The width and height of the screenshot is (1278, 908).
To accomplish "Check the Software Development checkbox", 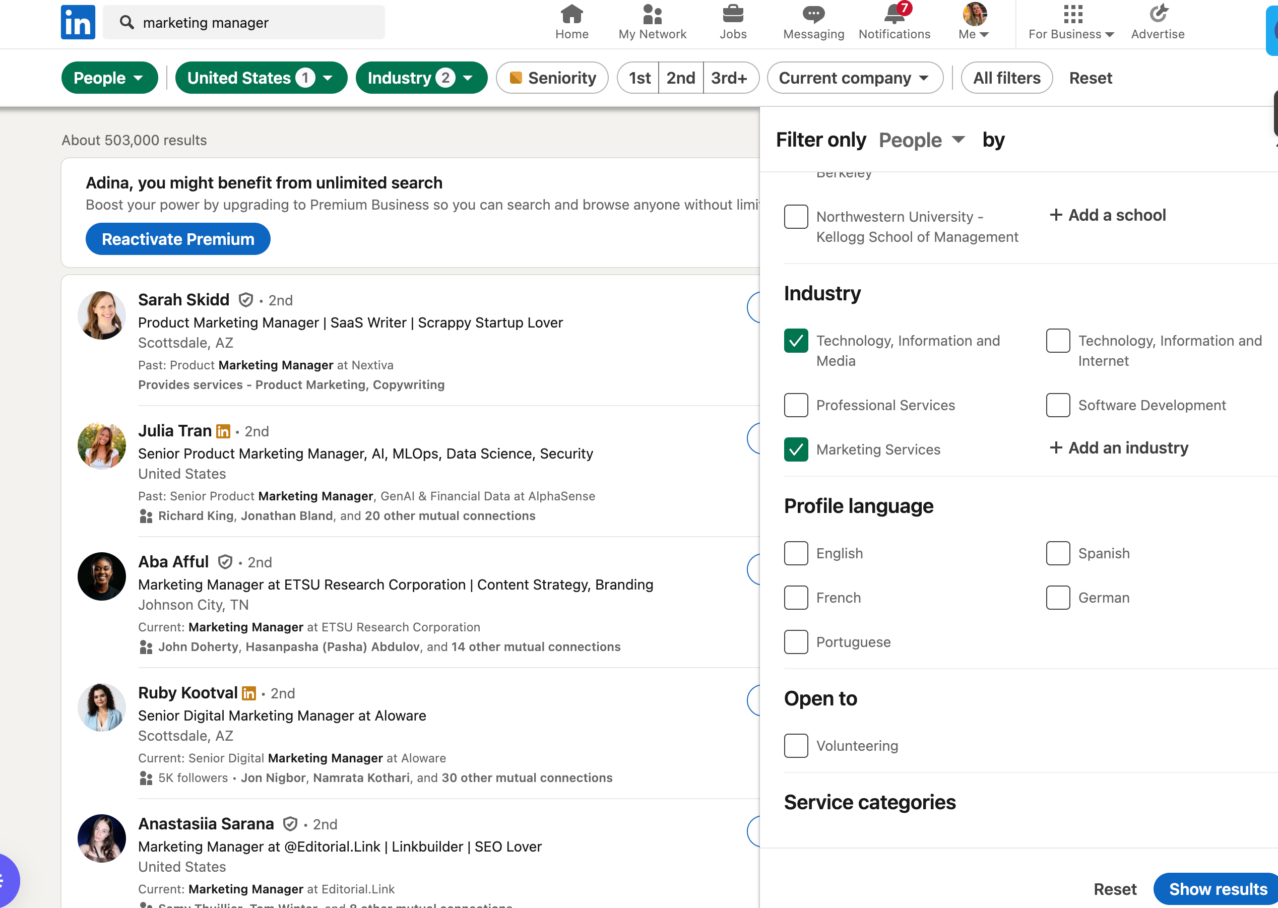I will (x=1058, y=405).
